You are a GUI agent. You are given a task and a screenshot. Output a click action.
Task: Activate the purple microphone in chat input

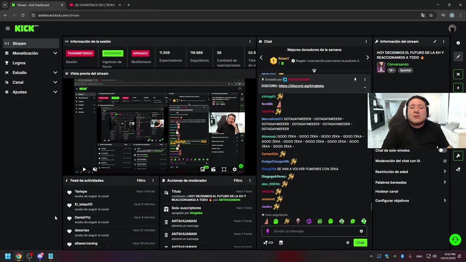point(268,231)
